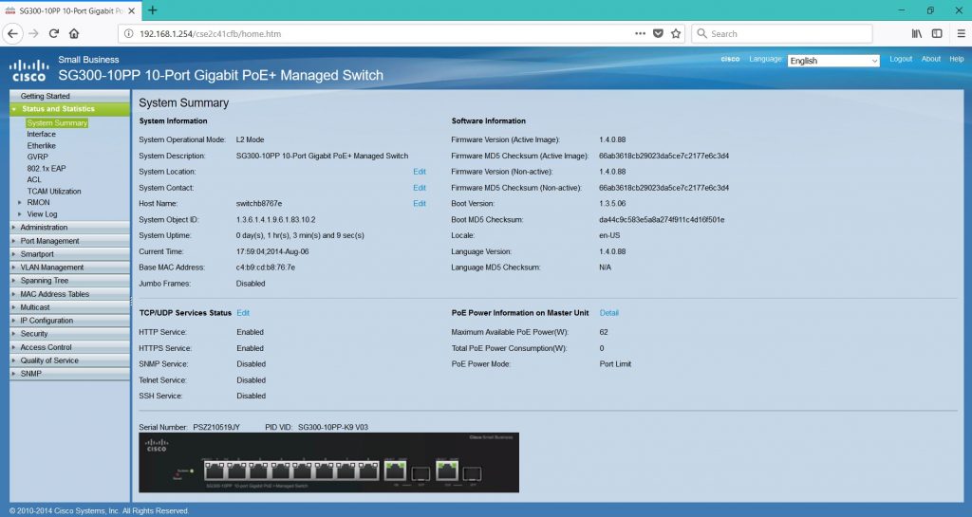Expand SNMP menu
Viewport: 972px width, 517px height.
pos(69,374)
